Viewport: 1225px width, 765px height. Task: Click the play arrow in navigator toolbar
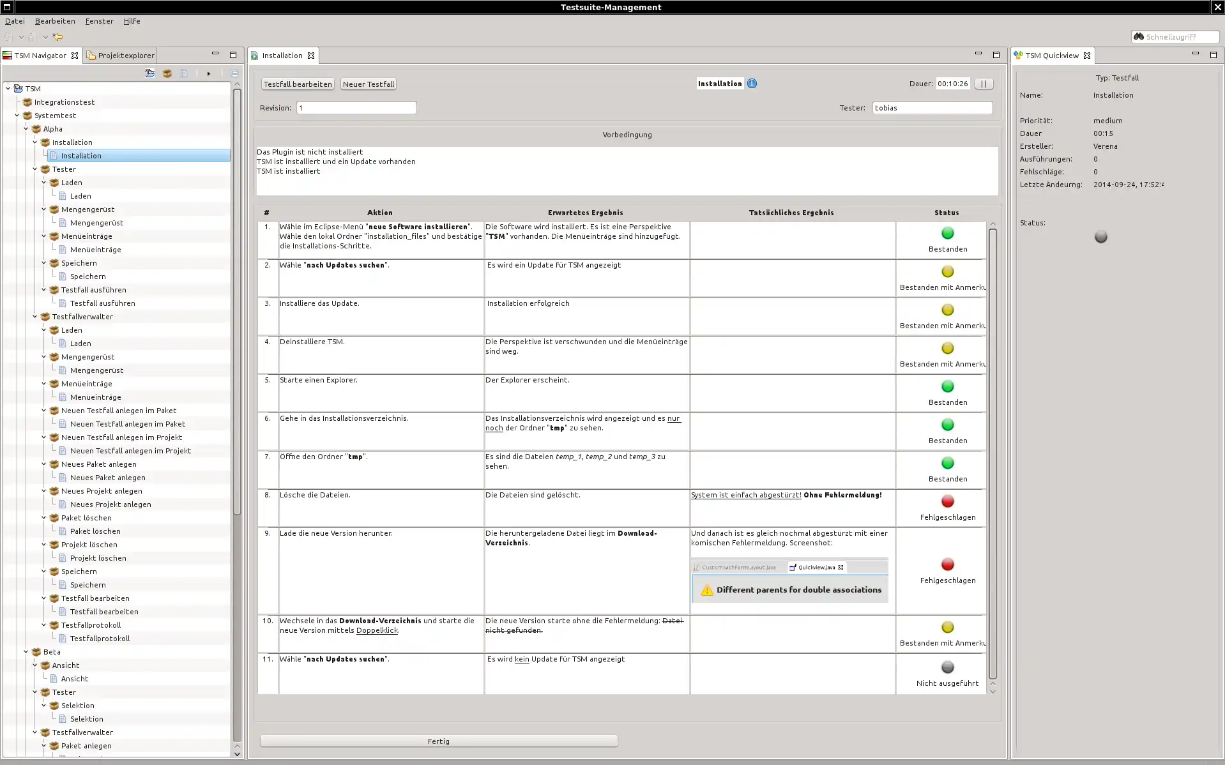(209, 73)
